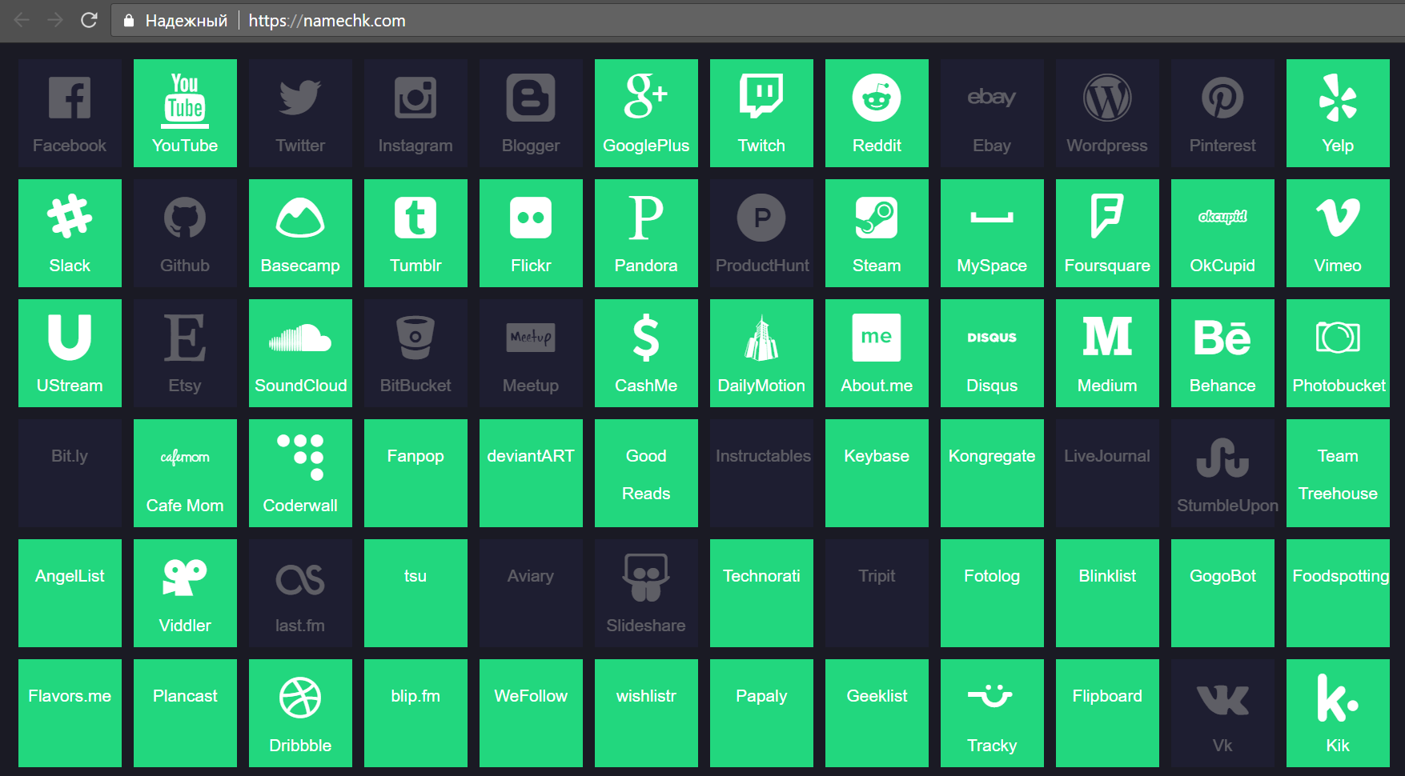
Task: Click the Etsy E icon
Action: point(185,337)
